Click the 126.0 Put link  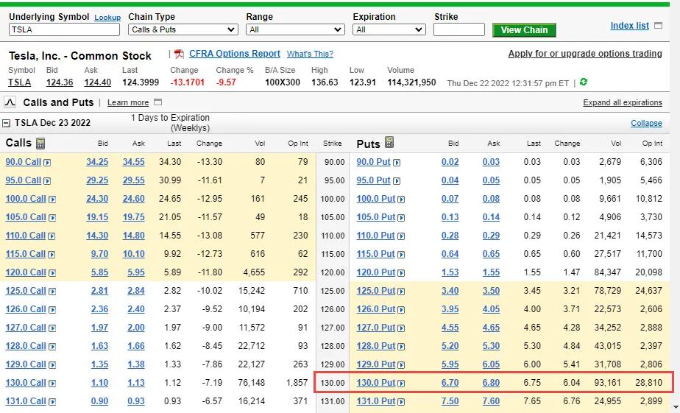(375, 309)
